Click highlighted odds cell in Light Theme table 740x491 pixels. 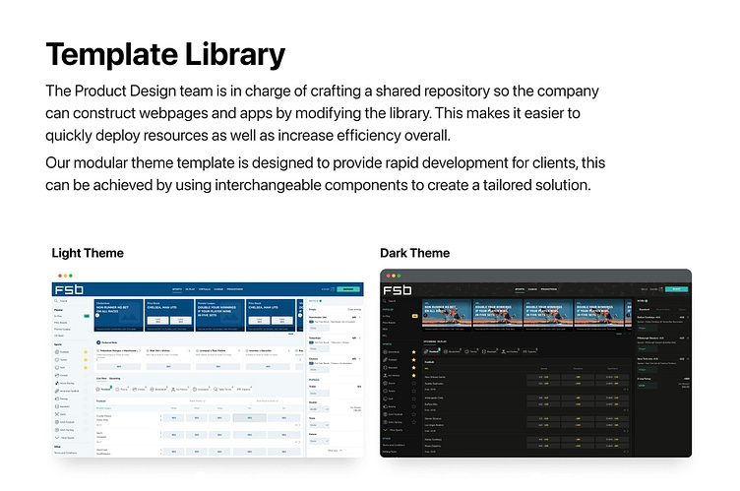250,418
